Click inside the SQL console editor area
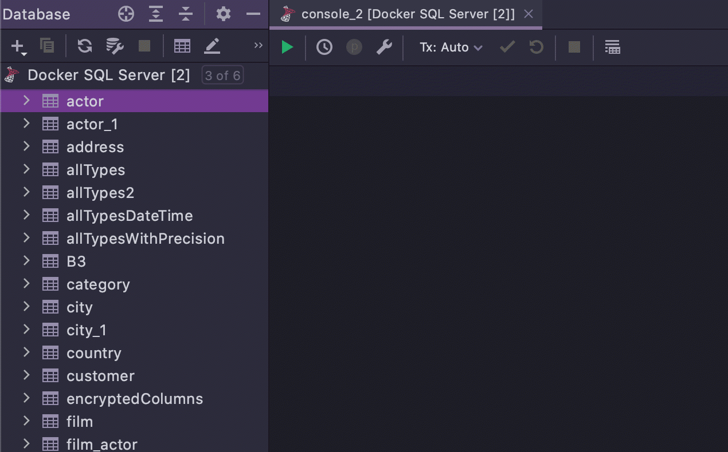 pos(498,259)
